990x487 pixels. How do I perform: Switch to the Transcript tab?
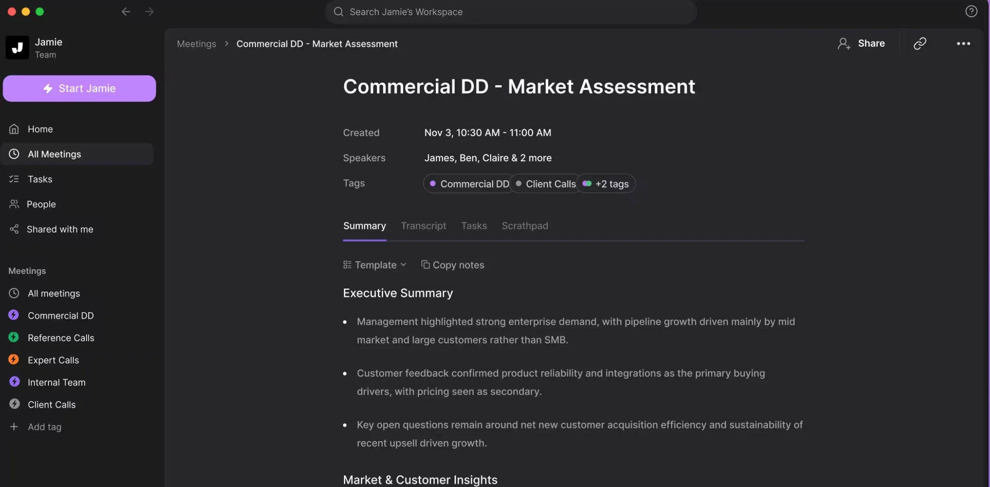423,226
